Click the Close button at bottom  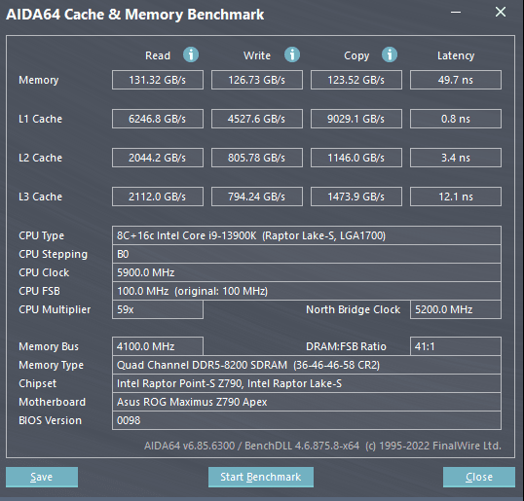click(x=479, y=477)
